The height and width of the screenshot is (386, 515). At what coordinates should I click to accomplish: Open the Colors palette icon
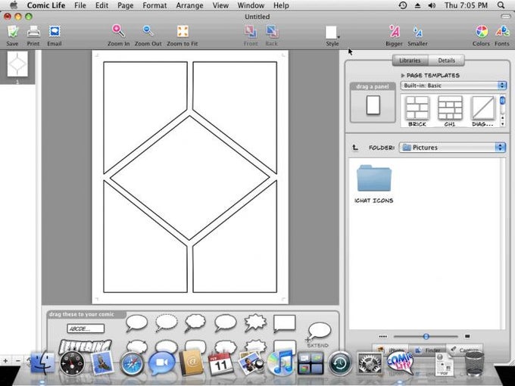click(x=481, y=32)
